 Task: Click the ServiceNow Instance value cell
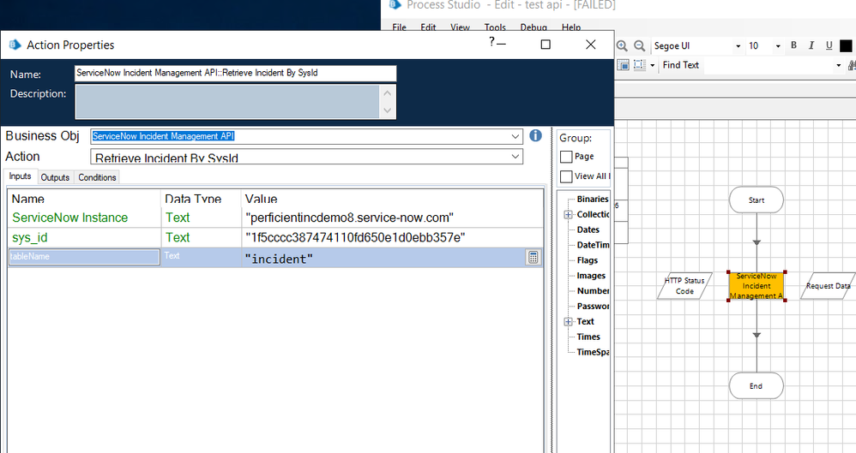click(392, 218)
